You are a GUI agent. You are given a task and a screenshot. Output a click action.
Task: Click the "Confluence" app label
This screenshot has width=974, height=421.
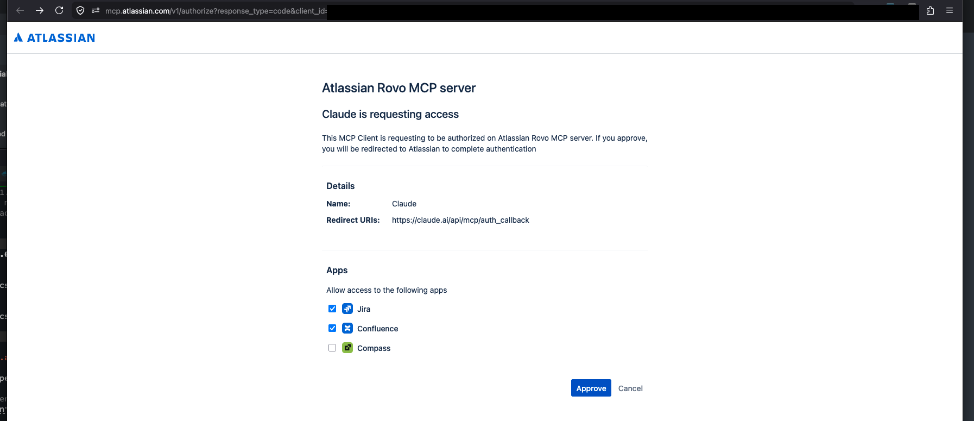pyautogui.click(x=377, y=329)
